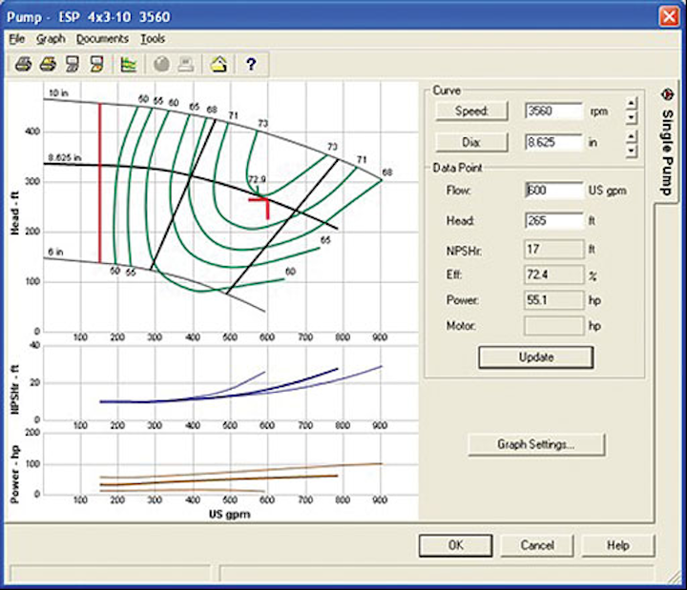This screenshot has height=590, width=687.
Task: Open the Tools menu
Action: click(153, 39)
